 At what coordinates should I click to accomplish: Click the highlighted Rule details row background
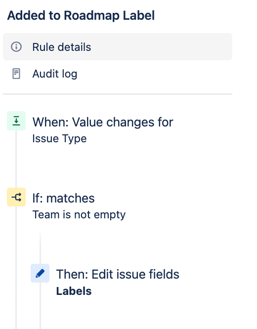160,46
